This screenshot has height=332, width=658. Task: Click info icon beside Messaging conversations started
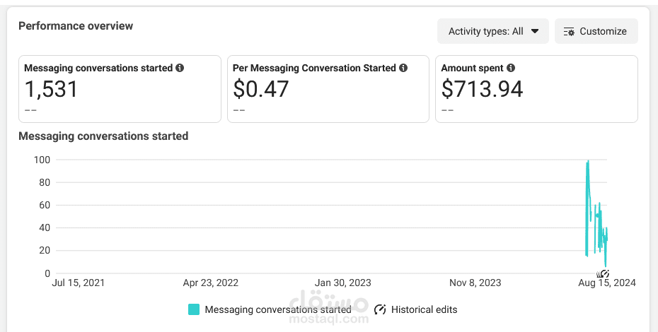(180, 68)
